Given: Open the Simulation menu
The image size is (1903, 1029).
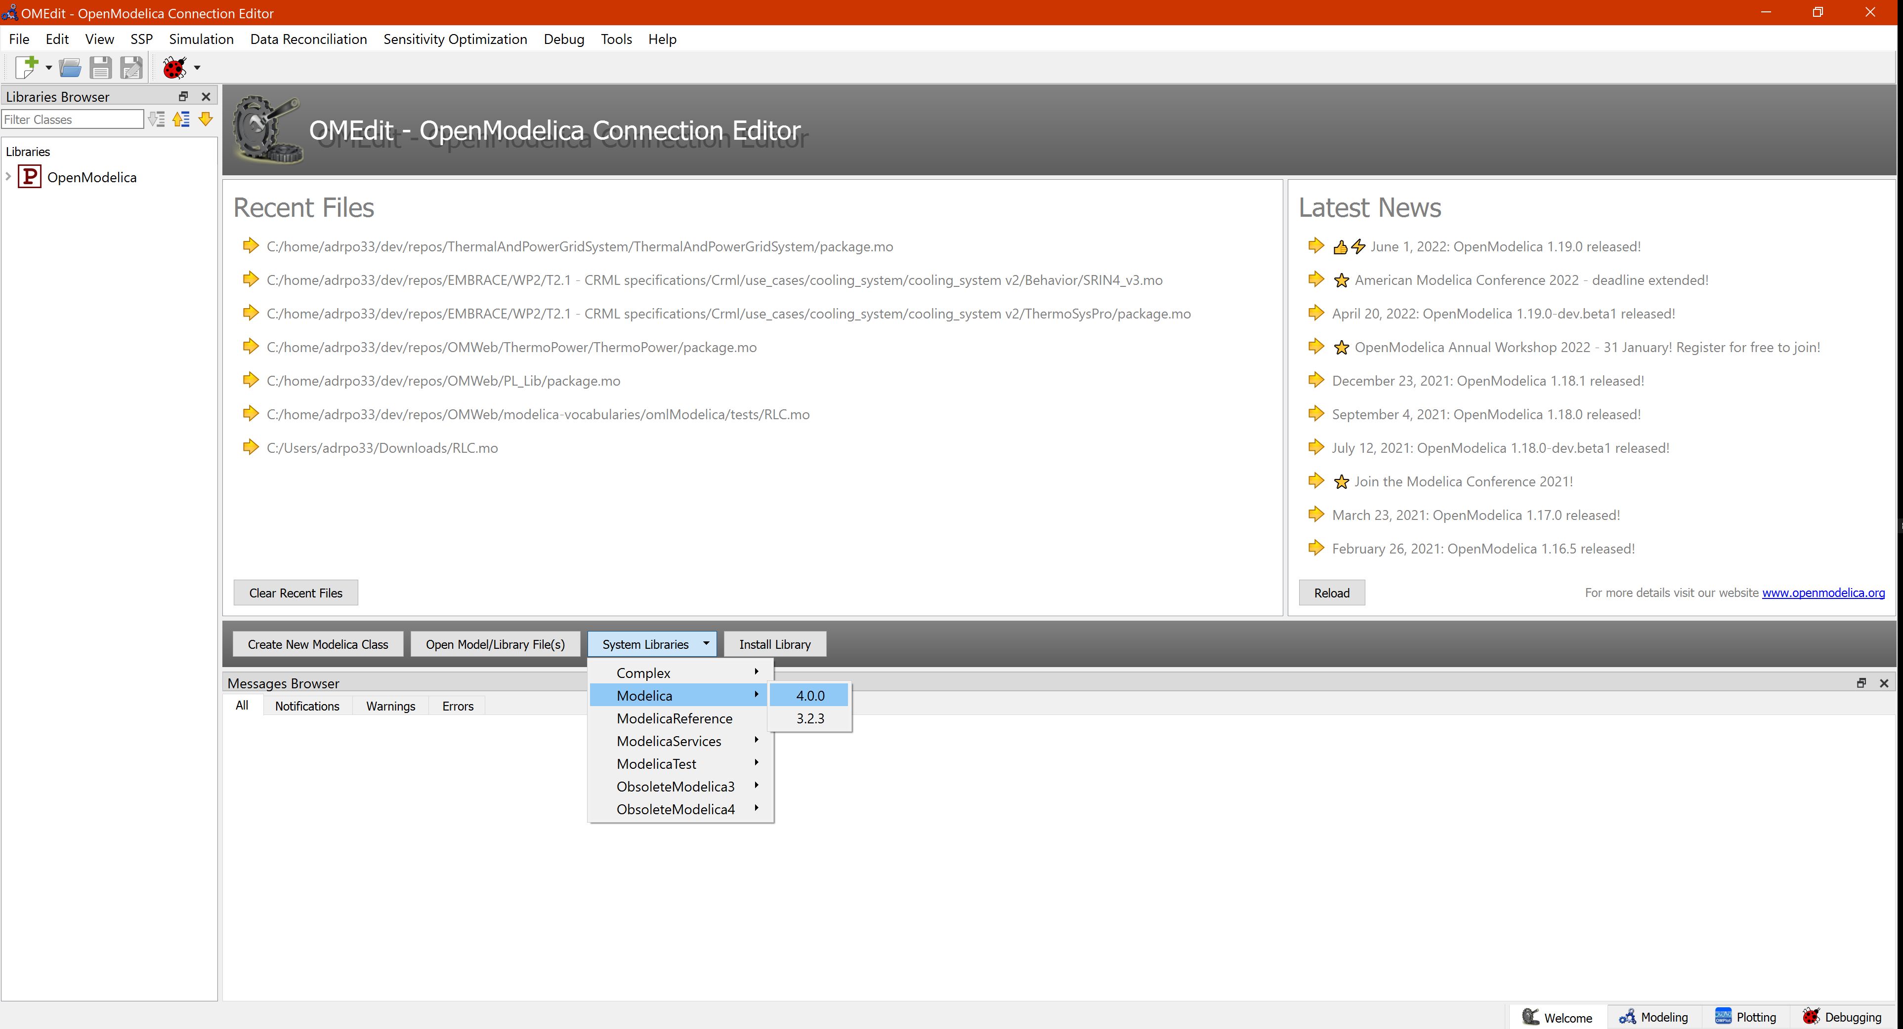Looking at the screenshot, I should (201, 39).
